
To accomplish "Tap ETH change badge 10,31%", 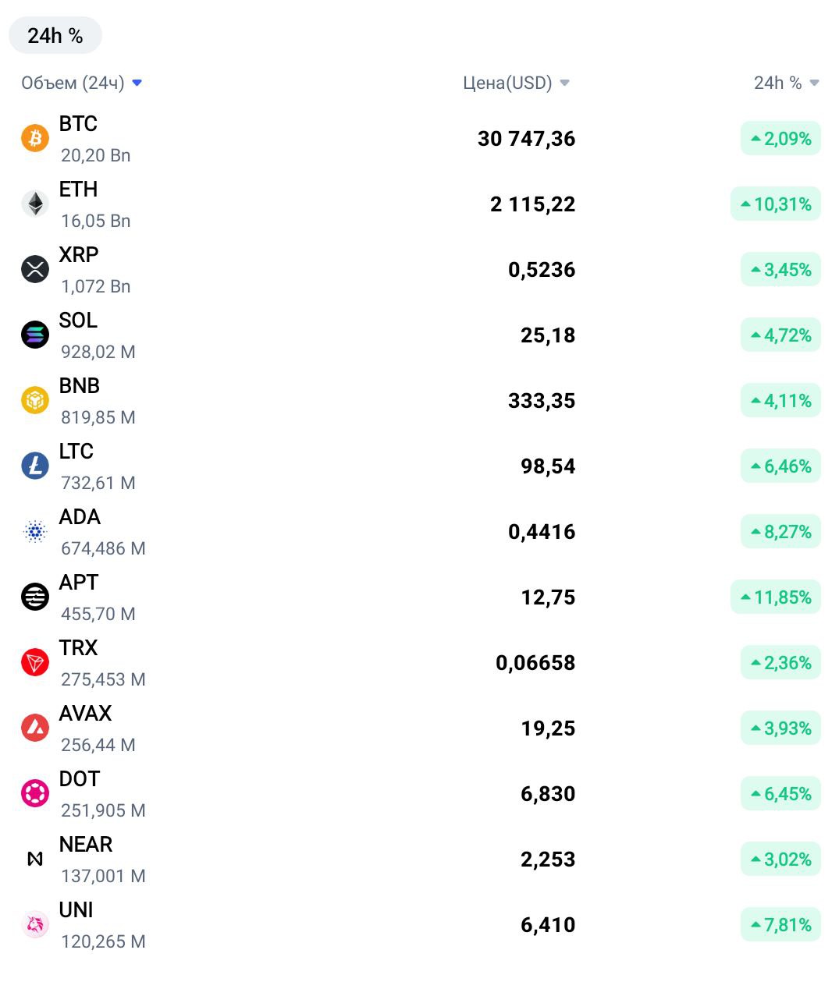I will pyautogui.click(x=776, y=204).
